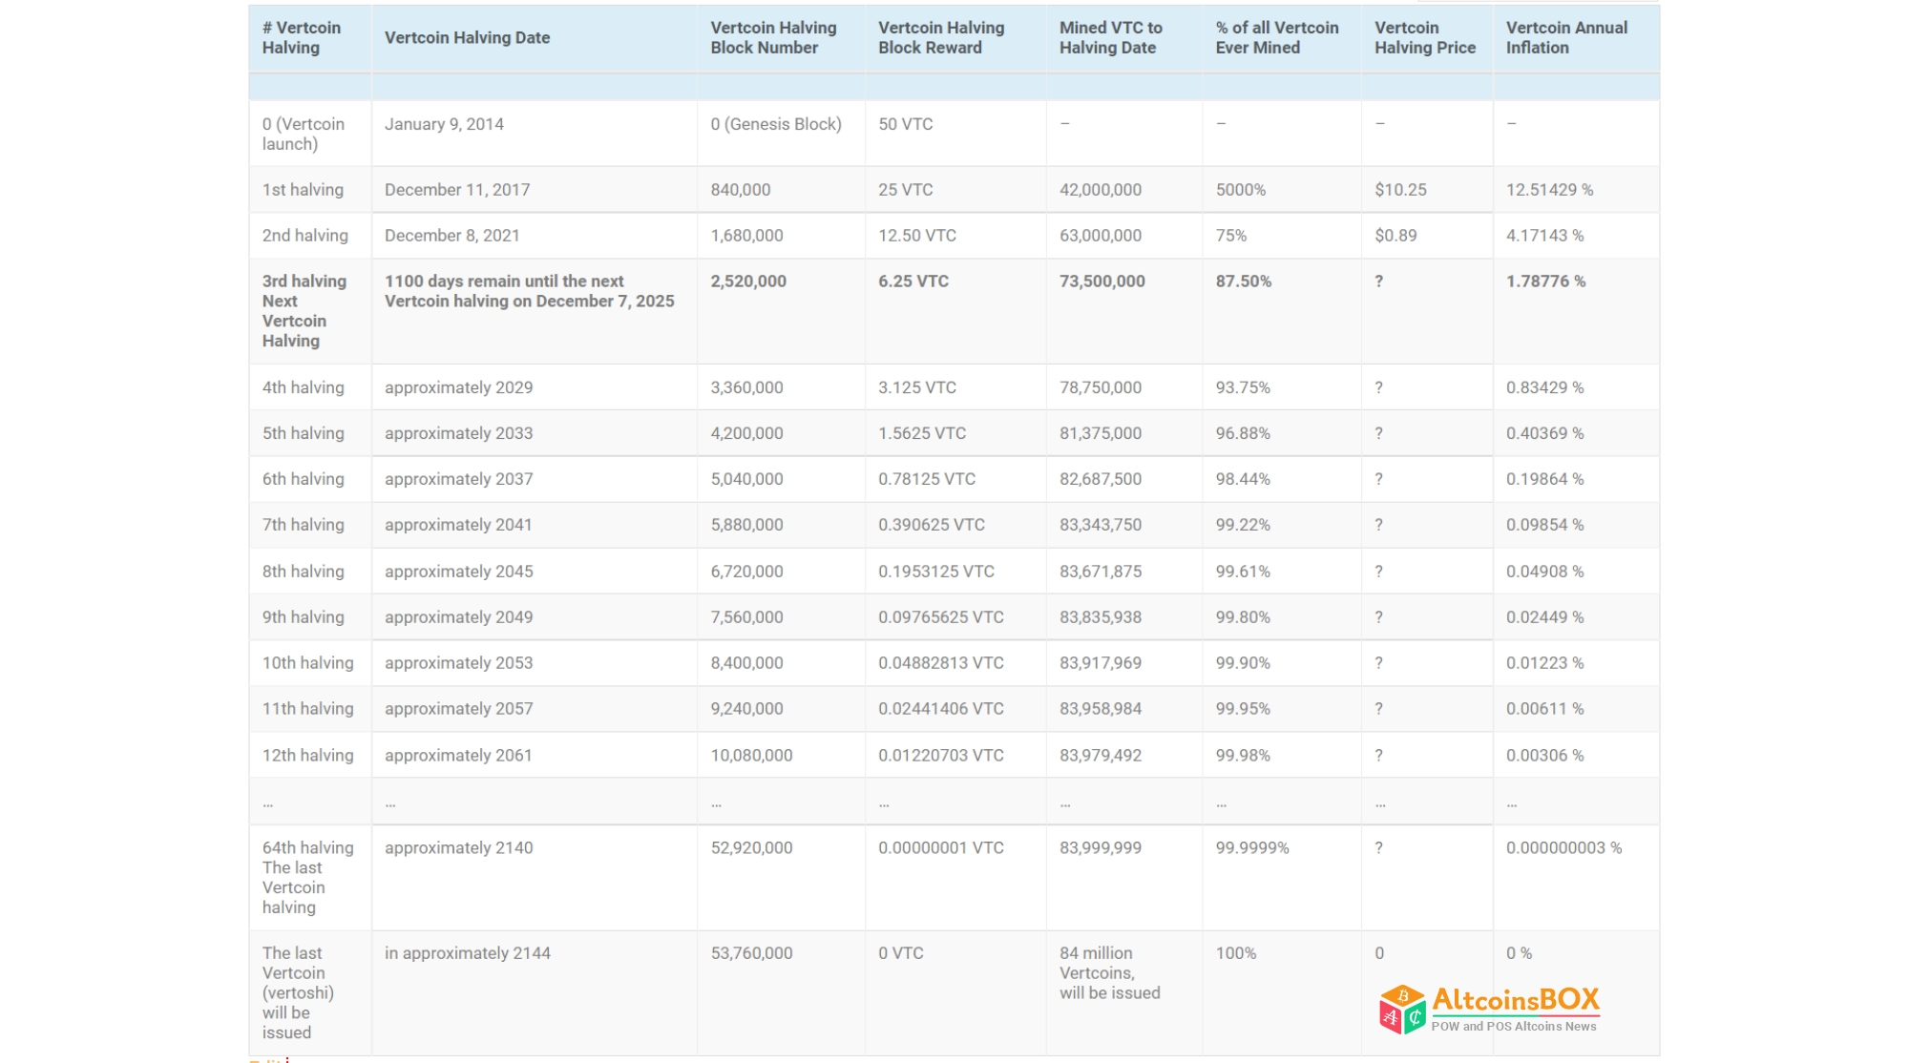Image resolution: width=1909 pixels, height=1063 pixels.
Task: Select the 'January 9, 2014' date cell
Action: tap(444, 124)
